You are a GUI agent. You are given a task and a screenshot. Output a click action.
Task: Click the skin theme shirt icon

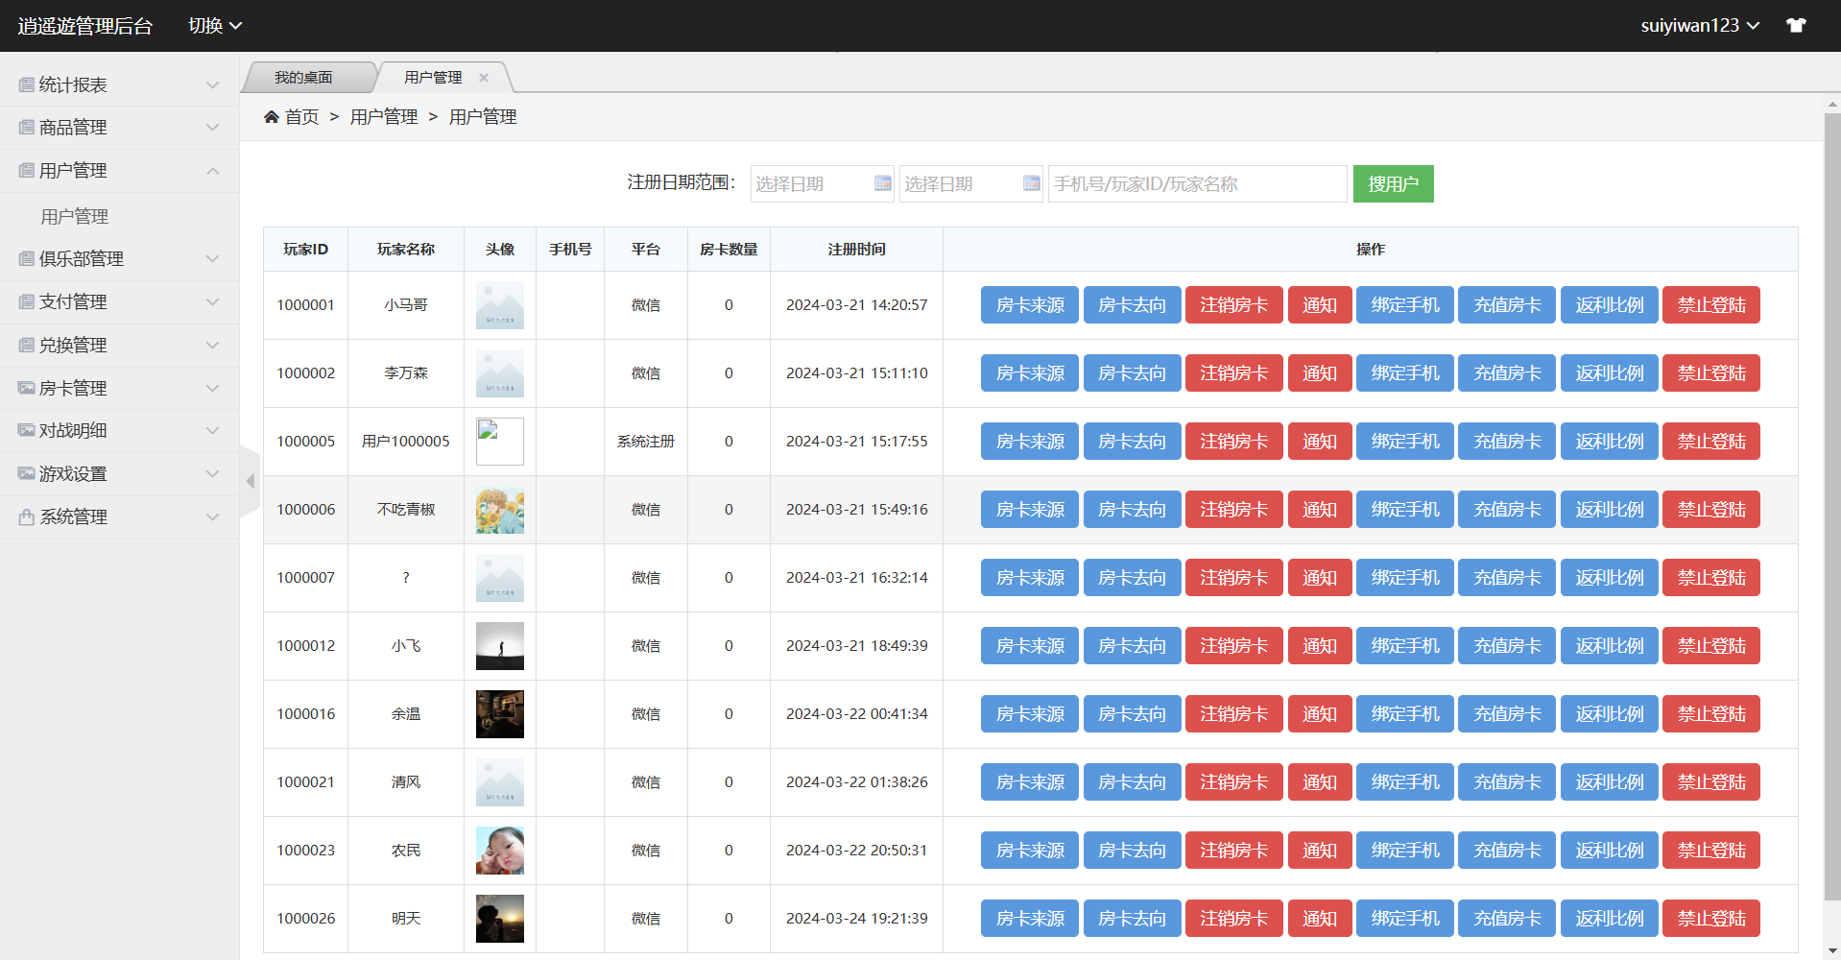point(1796,26)
